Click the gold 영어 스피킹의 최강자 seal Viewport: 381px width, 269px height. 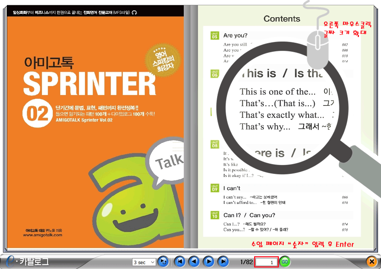163,60
